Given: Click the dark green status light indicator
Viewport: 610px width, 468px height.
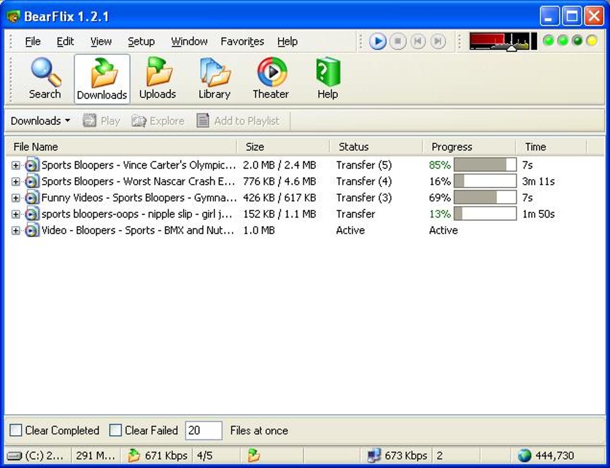Looking at the screenshot, I should (577, 41).
